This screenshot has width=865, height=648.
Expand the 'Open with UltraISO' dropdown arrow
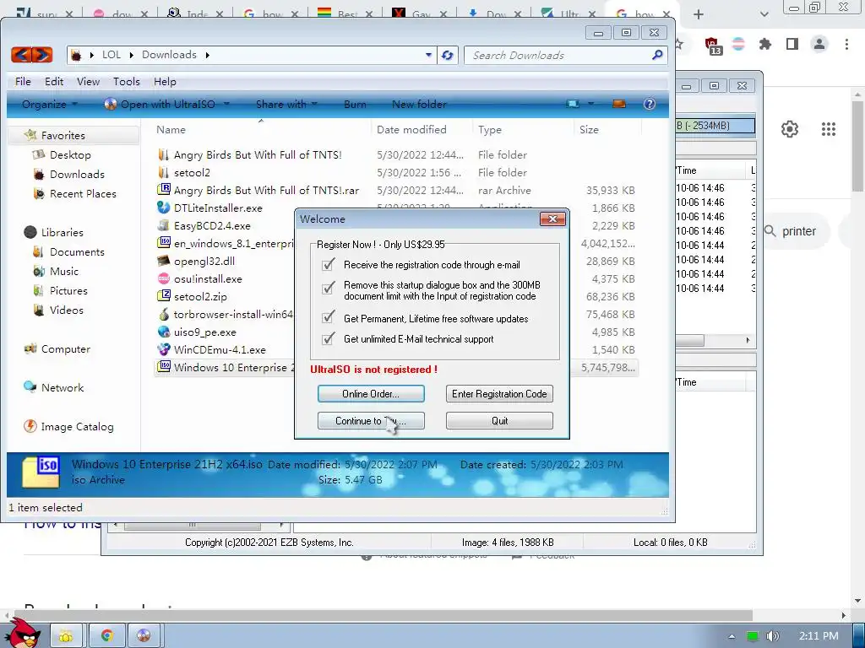(226, 104)
